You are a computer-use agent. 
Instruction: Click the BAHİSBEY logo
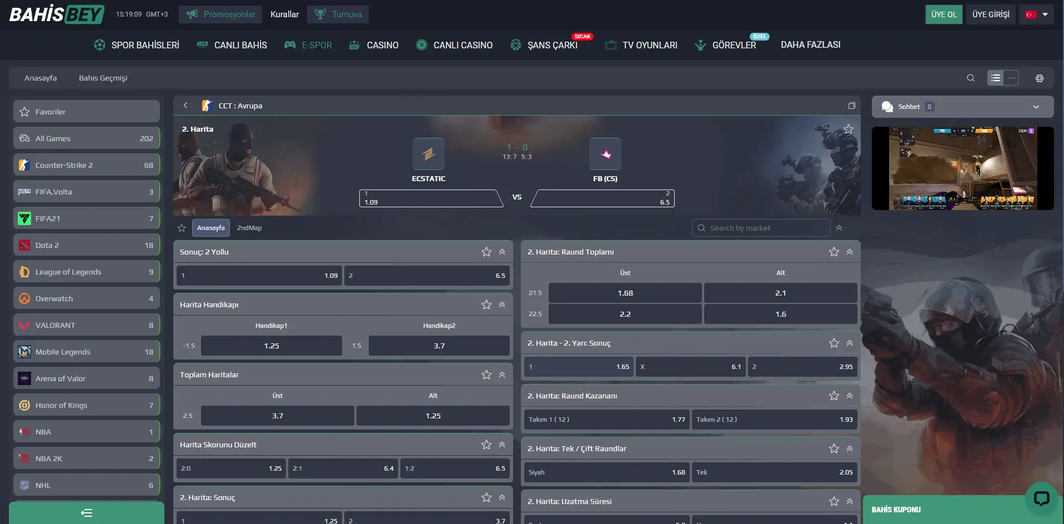57,14
